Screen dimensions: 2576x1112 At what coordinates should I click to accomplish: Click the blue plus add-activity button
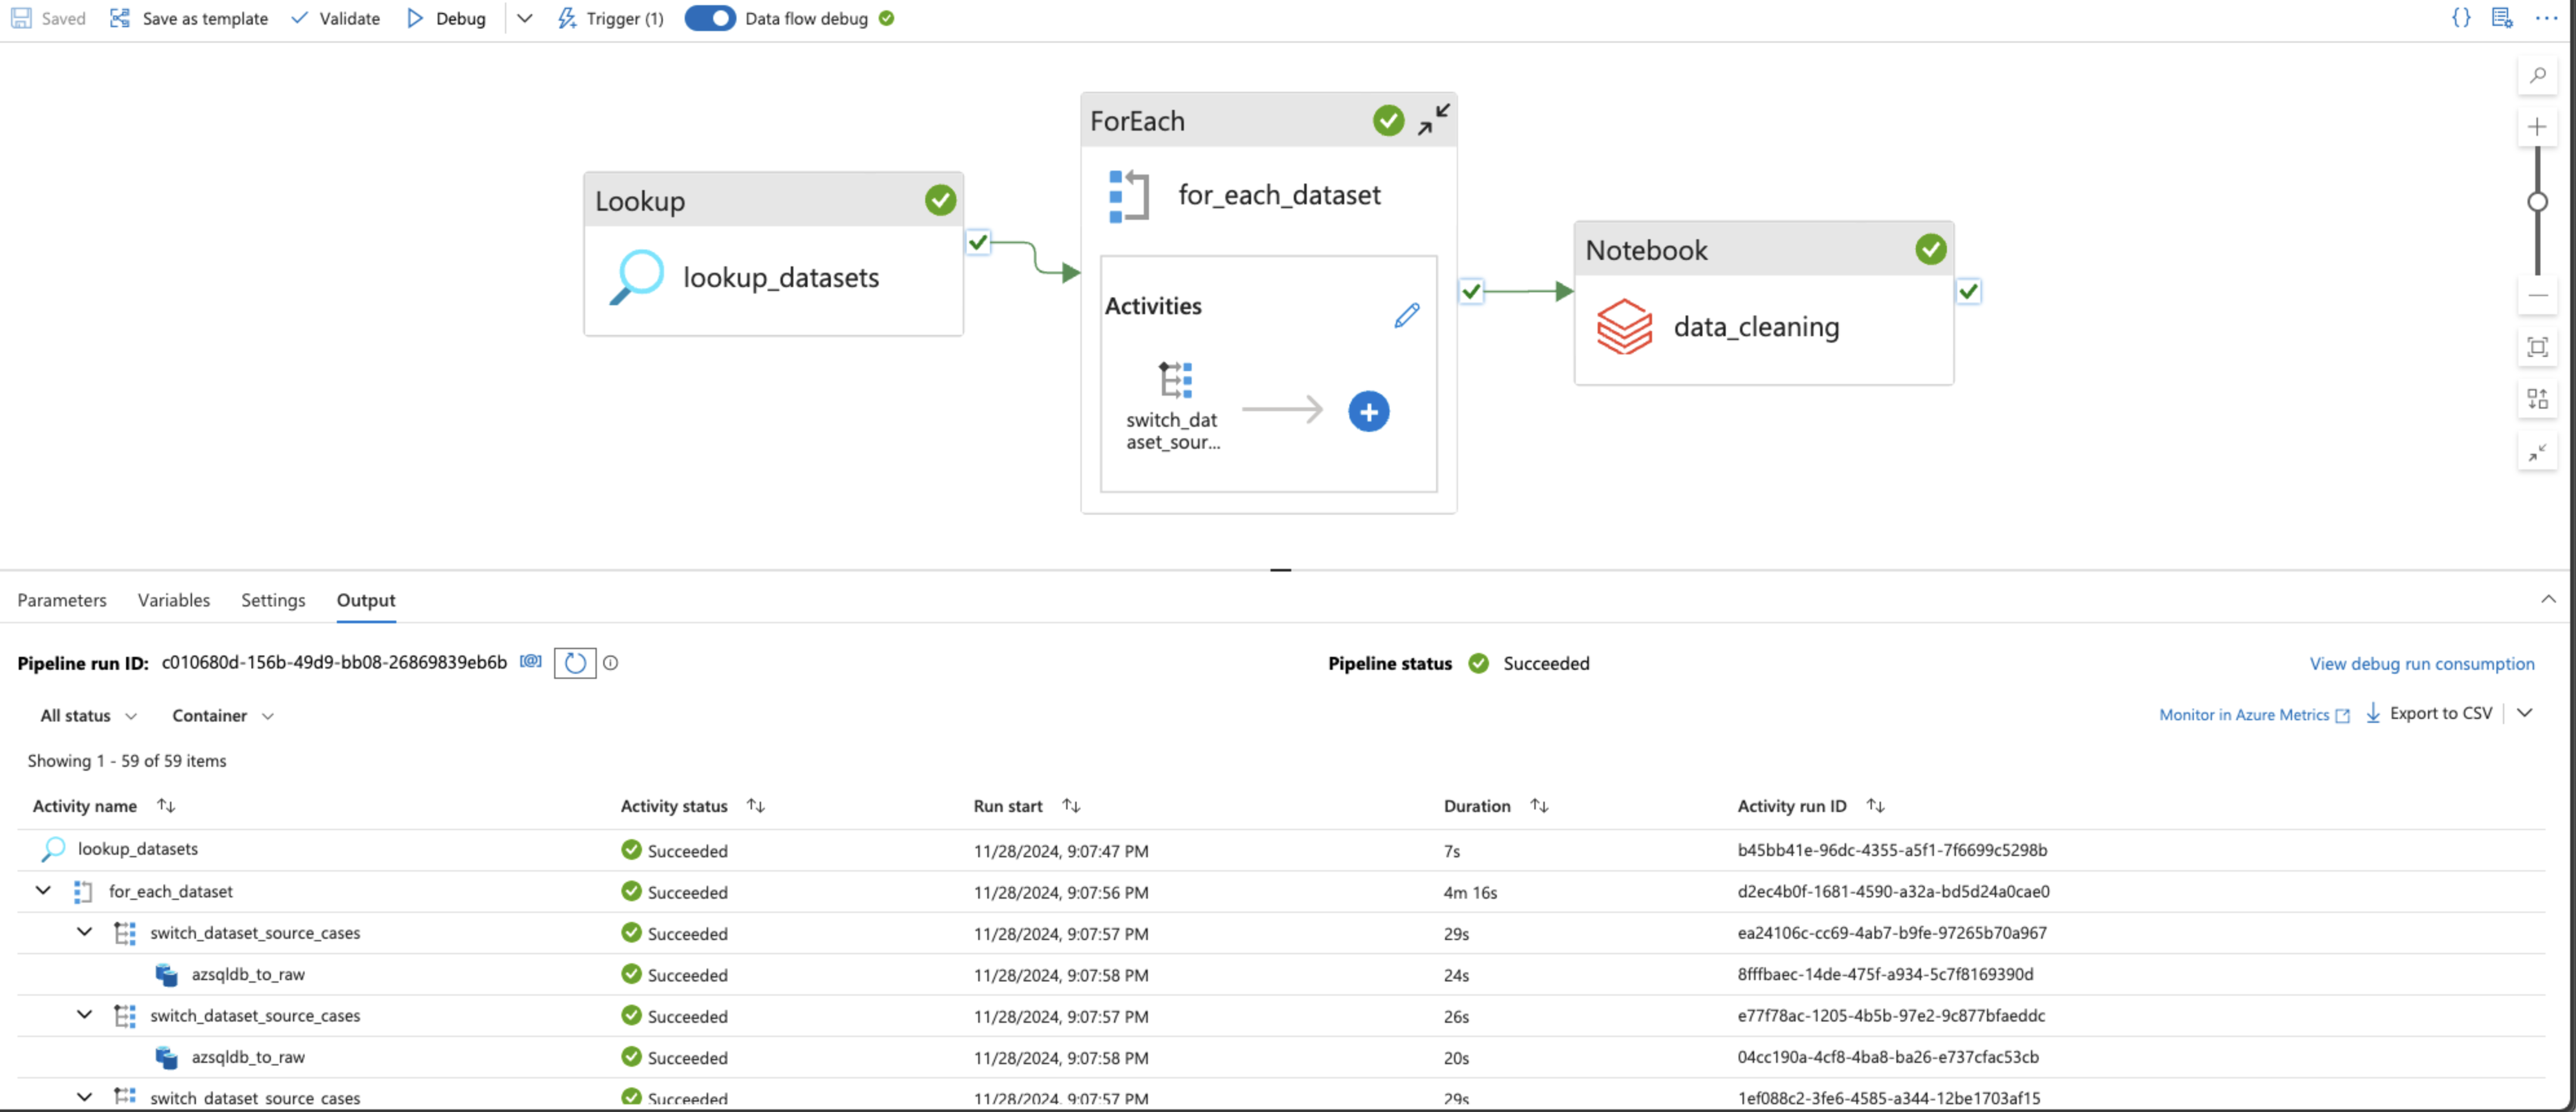1368,411
